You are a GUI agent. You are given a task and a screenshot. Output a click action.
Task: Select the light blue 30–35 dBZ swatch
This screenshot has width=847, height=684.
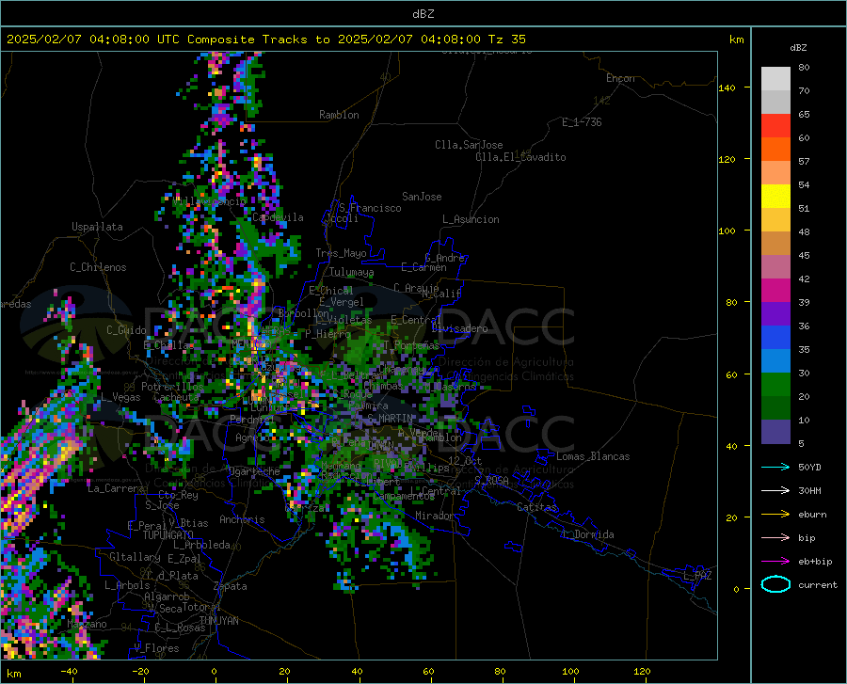click(x=775, y=361)
